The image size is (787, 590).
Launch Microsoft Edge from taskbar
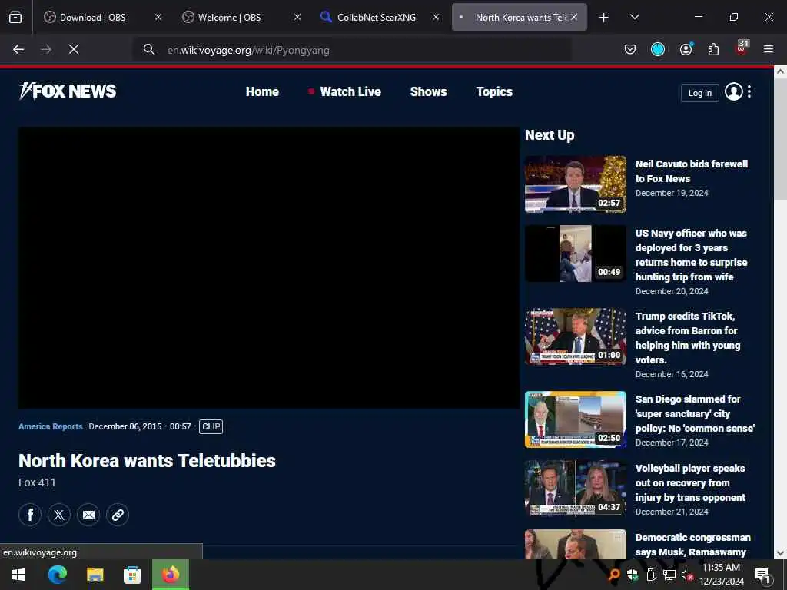(x=57, y=575)
